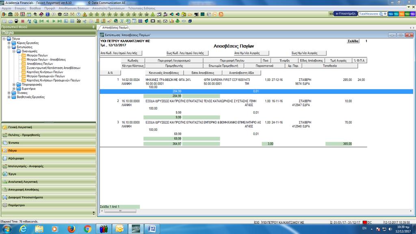Open the Αποθήκευση Βάσεων menu
Viewport: 416px width, 234px height.
(74, 8)
